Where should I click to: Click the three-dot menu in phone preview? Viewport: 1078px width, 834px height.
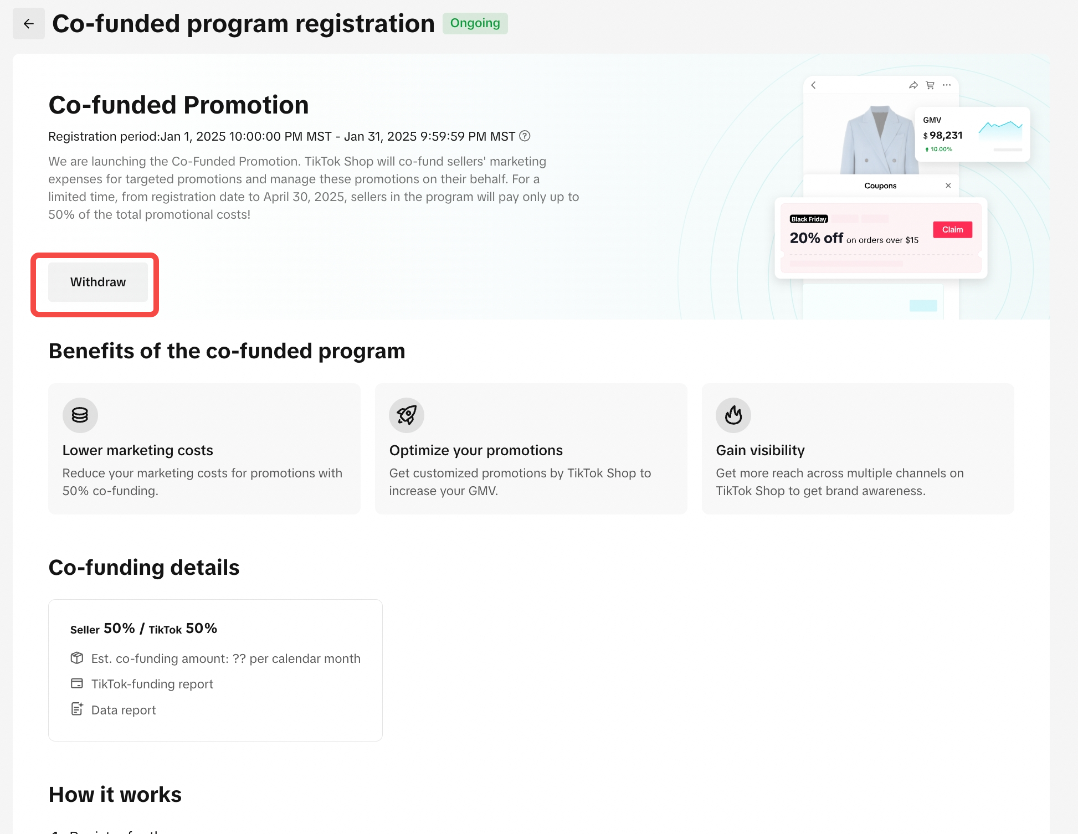947,85
